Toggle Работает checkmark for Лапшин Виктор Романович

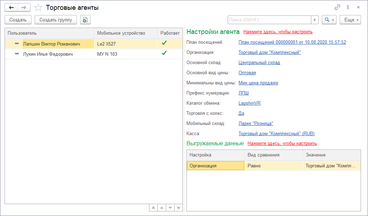[x=164, y=43]
